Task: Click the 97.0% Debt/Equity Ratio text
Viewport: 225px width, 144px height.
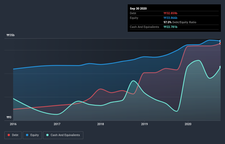Action: [x=180, y=22]
